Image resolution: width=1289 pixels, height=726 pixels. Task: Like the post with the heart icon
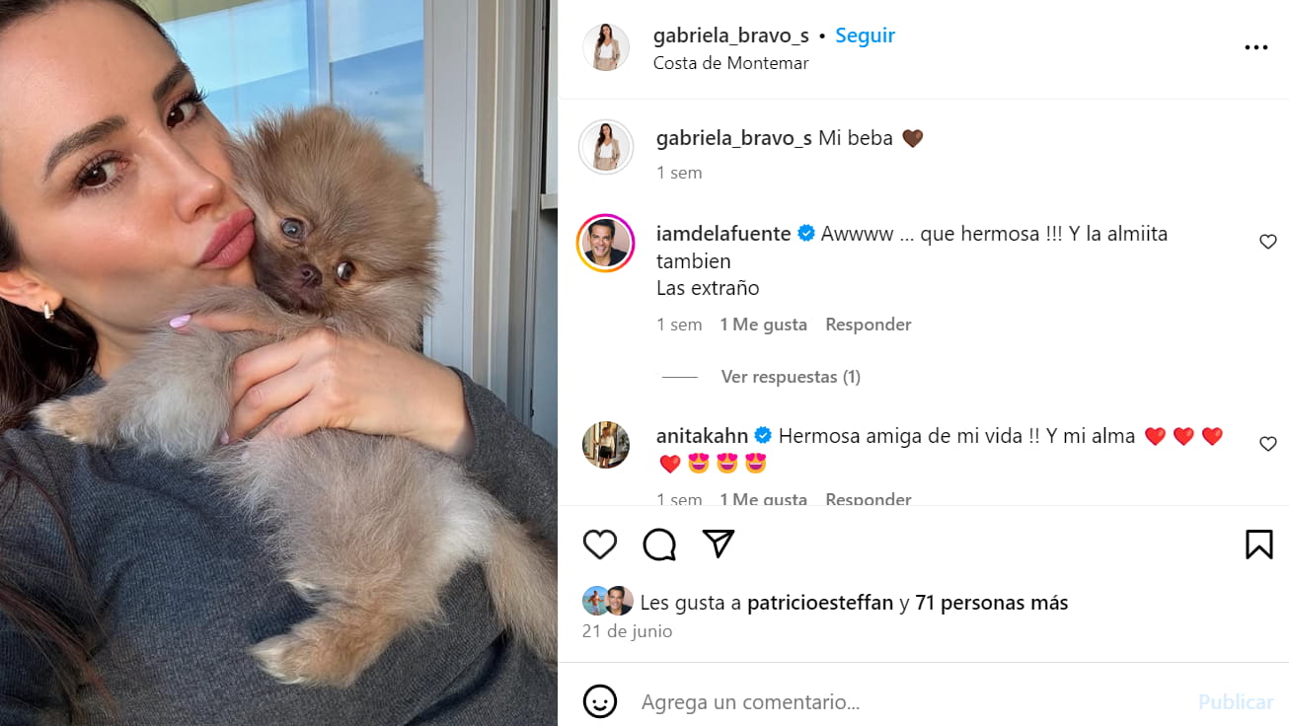pyautogui.click(x=600, y=544)
